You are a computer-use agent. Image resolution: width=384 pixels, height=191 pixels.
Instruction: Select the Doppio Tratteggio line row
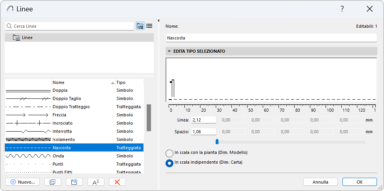pos(74,107)
